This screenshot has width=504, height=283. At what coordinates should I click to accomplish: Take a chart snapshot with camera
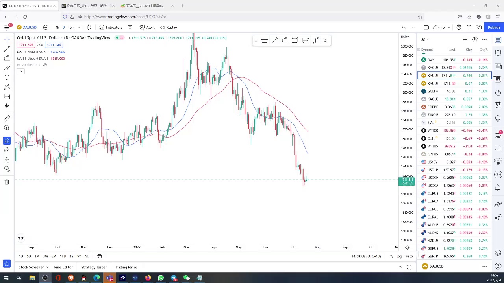point(478,27)
